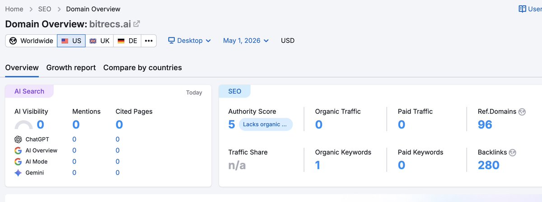This screenshot has width=542, height=202.
Task: Click the AI Search badge
Action: point(29,91)
